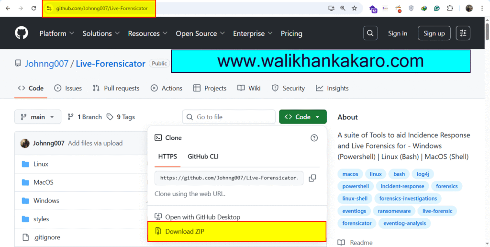The height and width of the screenshot is (247, 490).
Task: Expand the main branch dropdown
Action: (38, 117)
